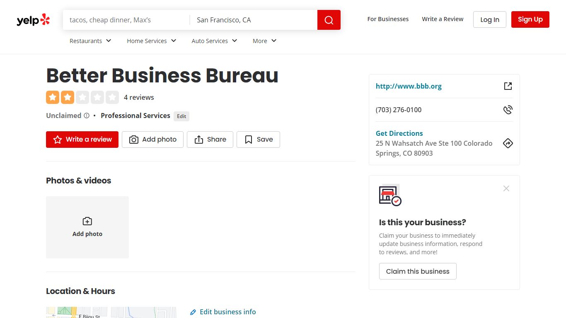566x318 pixels.
Task: Click the phone call icon
Action: point(508,110)
